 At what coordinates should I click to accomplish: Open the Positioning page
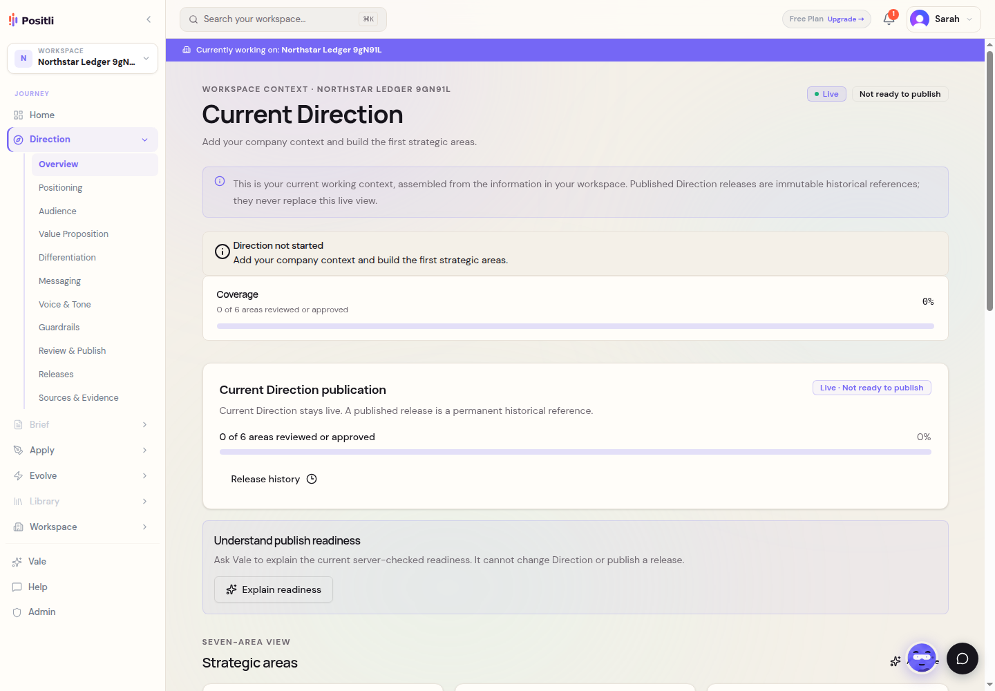[x=95, y=188]
